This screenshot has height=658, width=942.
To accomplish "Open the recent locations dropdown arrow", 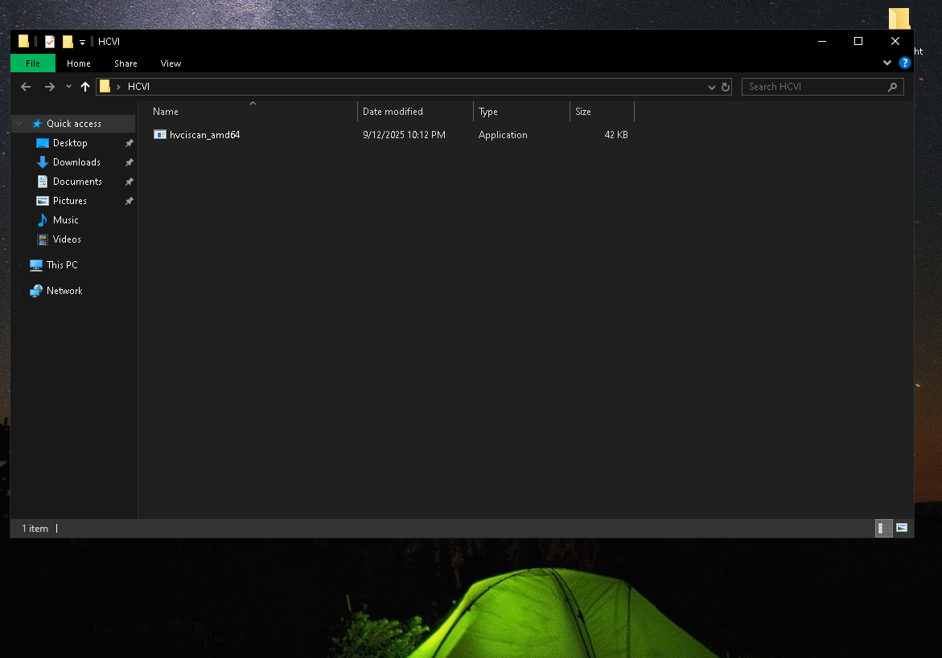I will (x=68, y=87).
